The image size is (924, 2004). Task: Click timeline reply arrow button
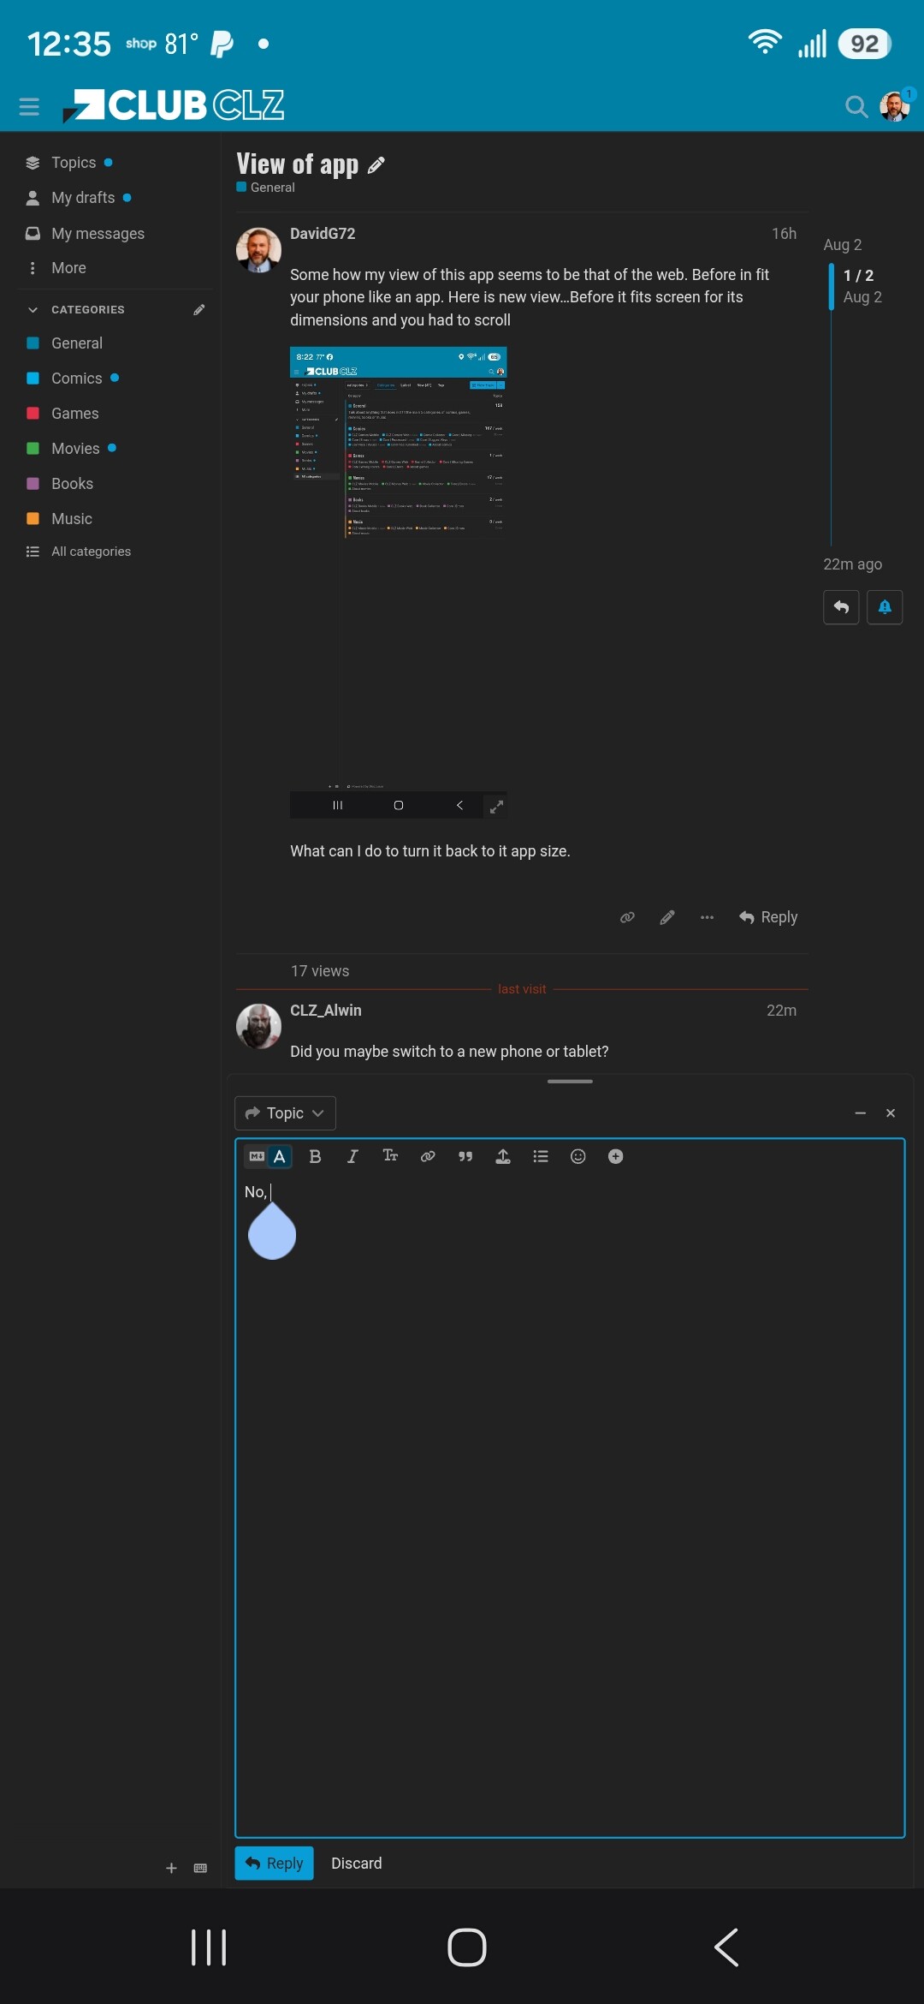coord(841,607)
